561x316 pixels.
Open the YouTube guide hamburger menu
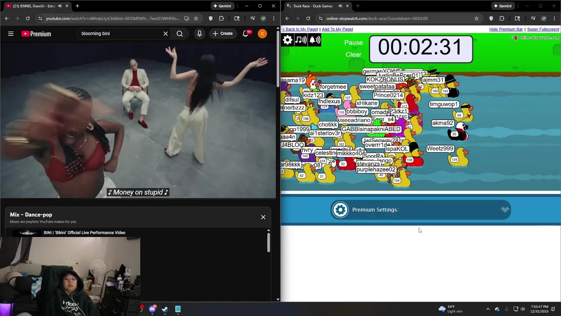pos(11,33)
